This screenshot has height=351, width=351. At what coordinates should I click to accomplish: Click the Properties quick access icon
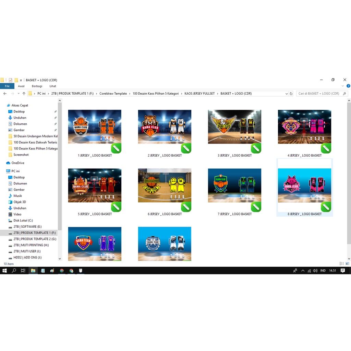[x=11, y=80]
